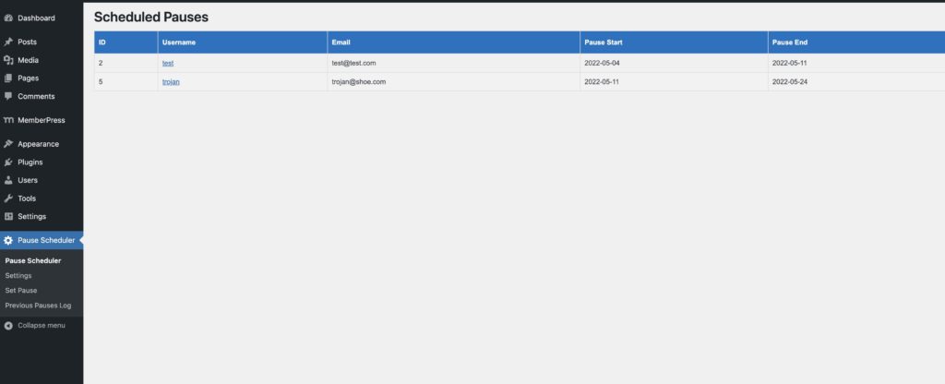Click the Plugins plug icon
The height and width of the screenshot is (384, 945).
(x=8, y=162)
